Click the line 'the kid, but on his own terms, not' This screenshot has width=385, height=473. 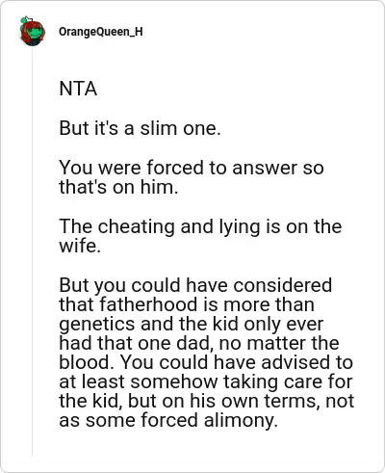point(207,401)
